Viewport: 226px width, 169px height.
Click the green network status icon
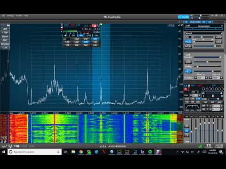pos(200,146)
